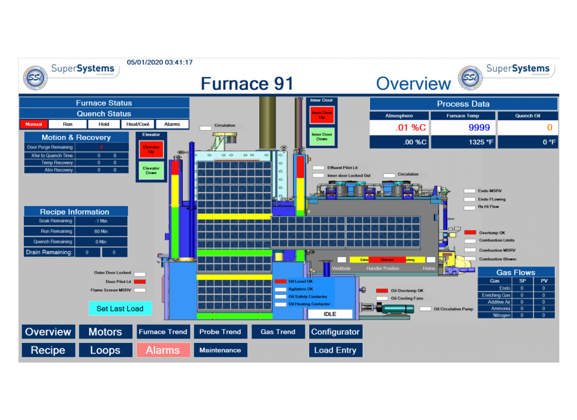
Task: Open the Furnace Trend page
Action: 163,332
